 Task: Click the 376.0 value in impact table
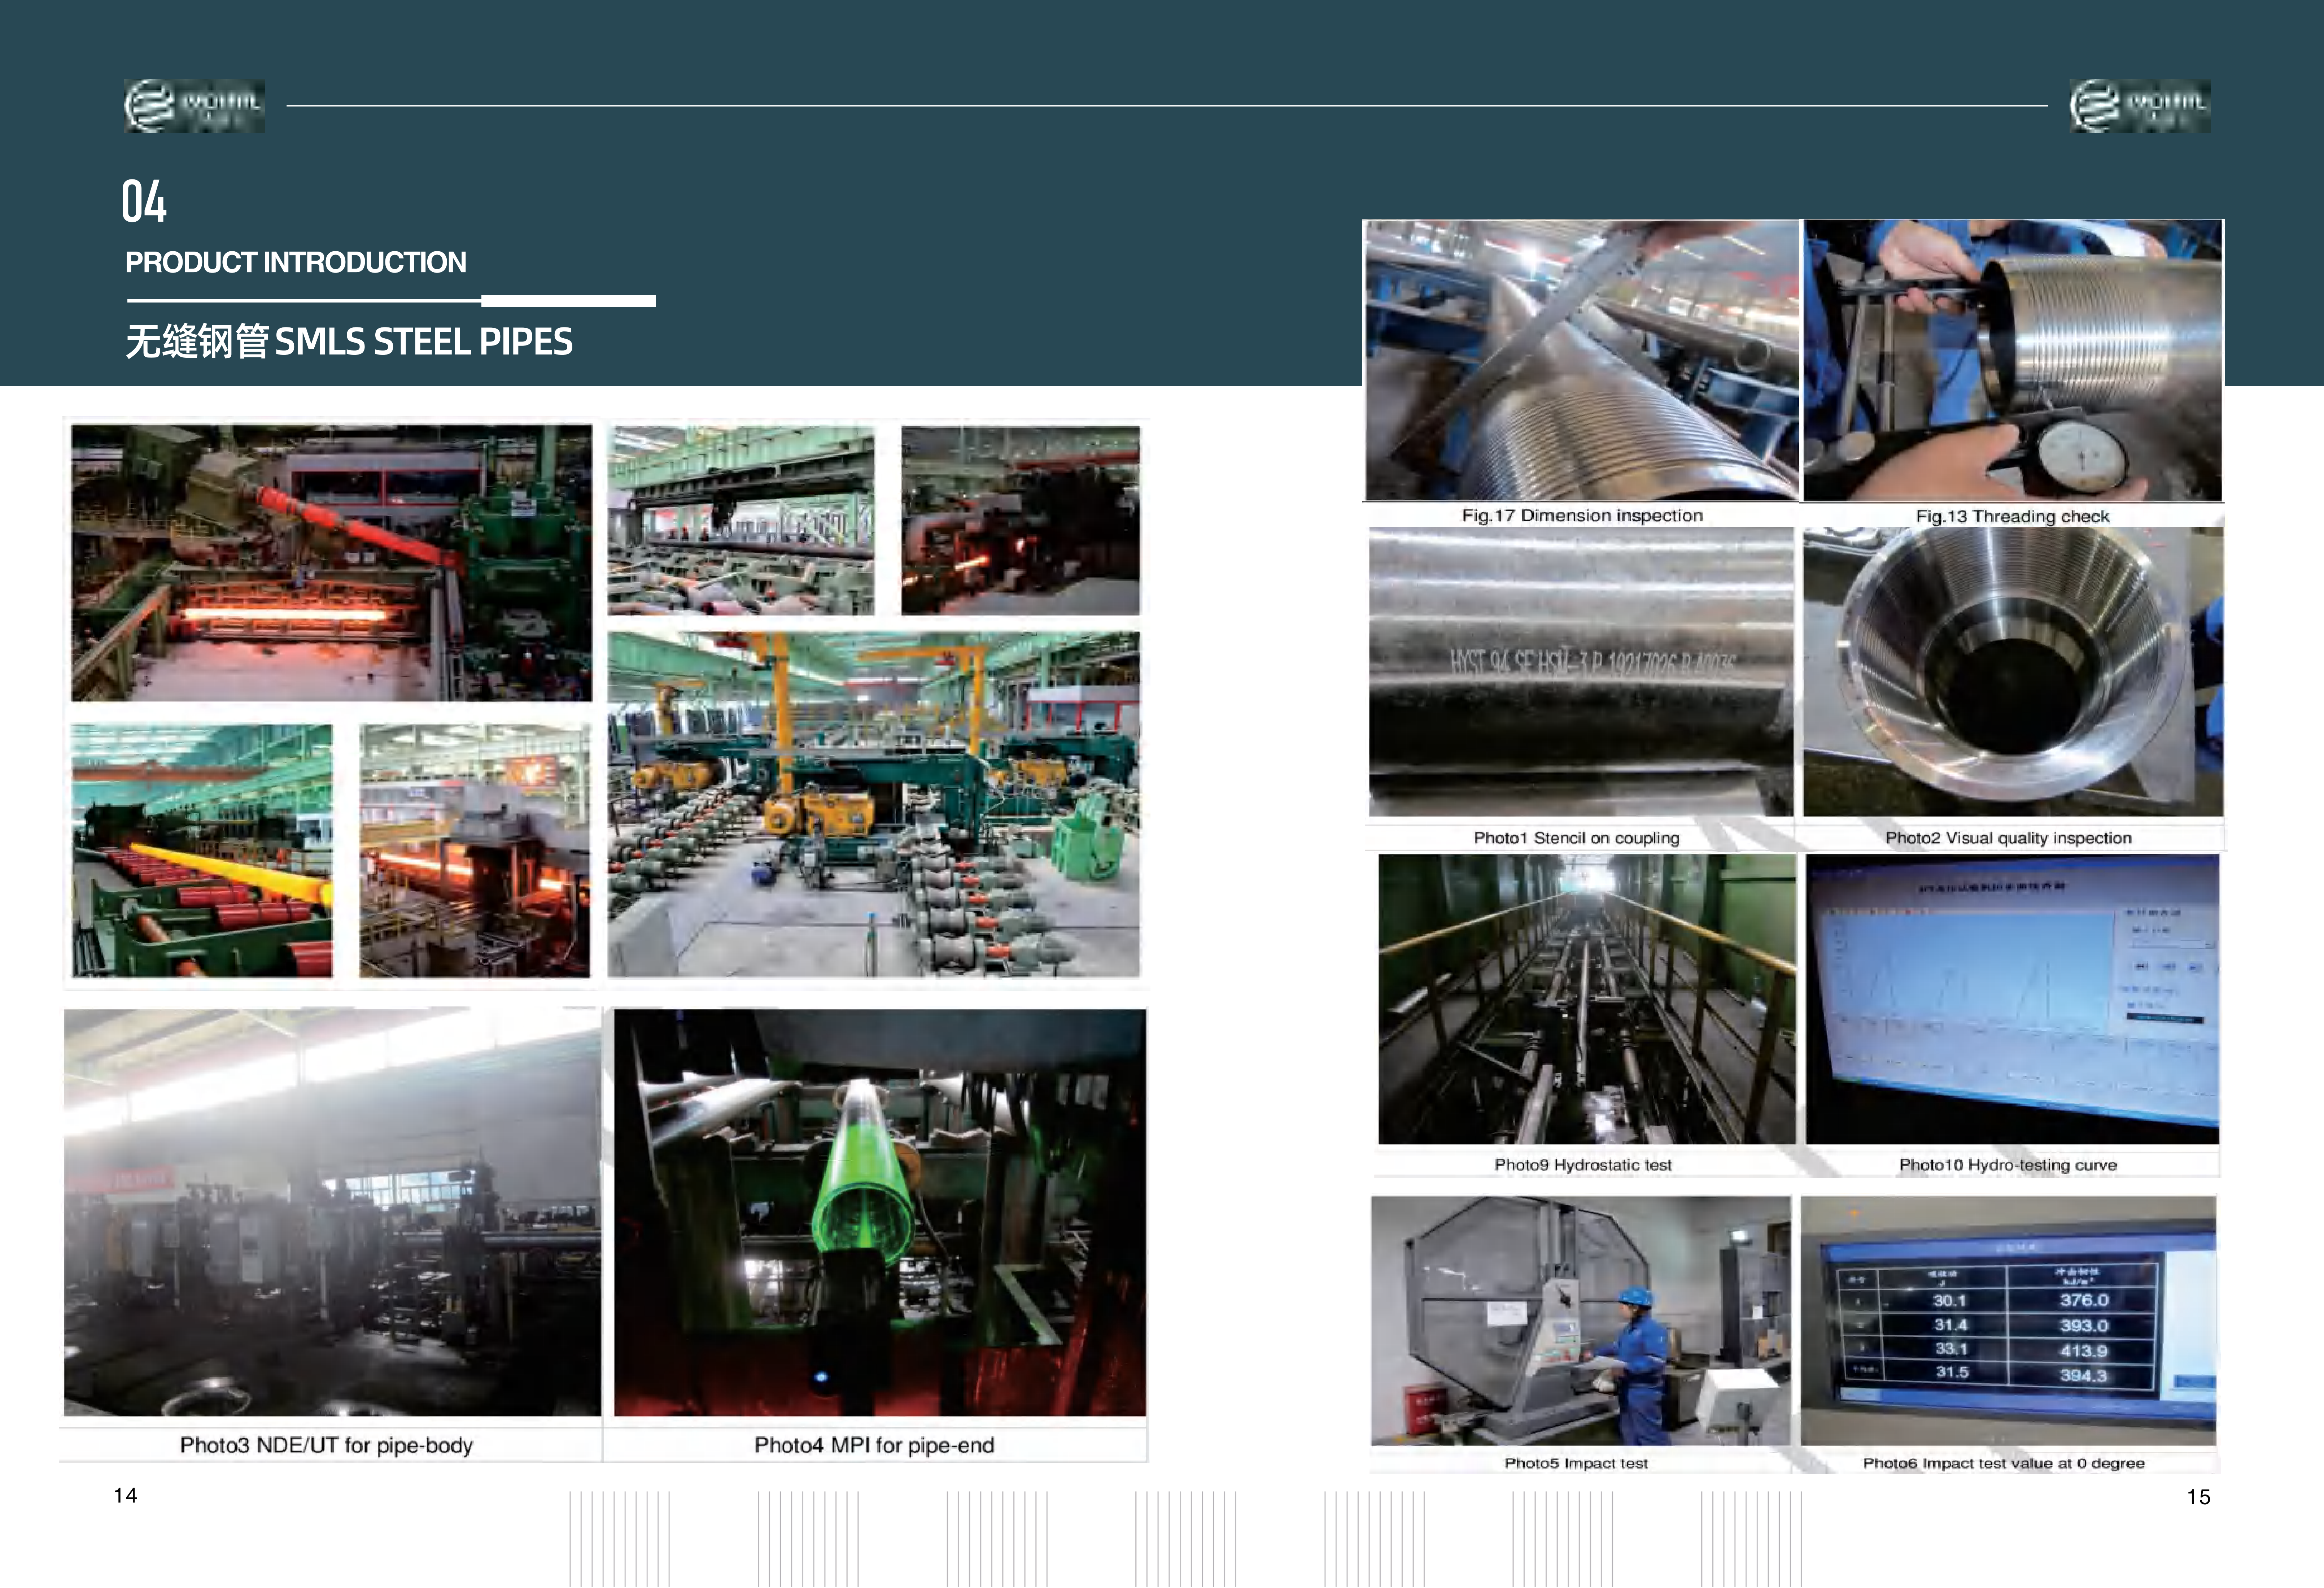(x=2084, y=1300)
